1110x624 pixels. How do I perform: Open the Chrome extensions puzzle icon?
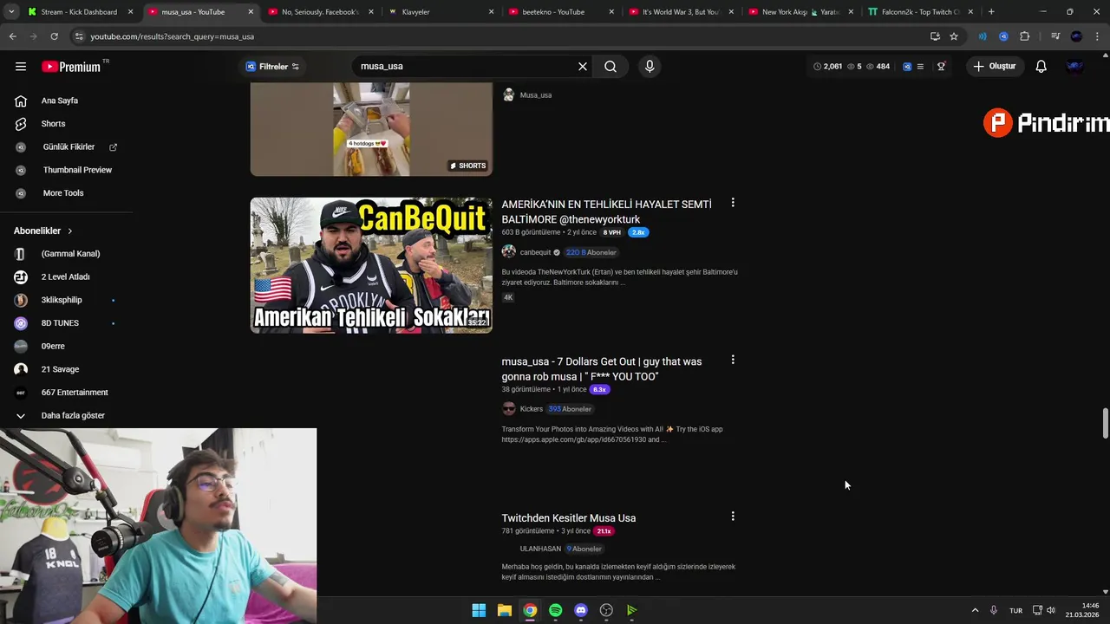1024,36
